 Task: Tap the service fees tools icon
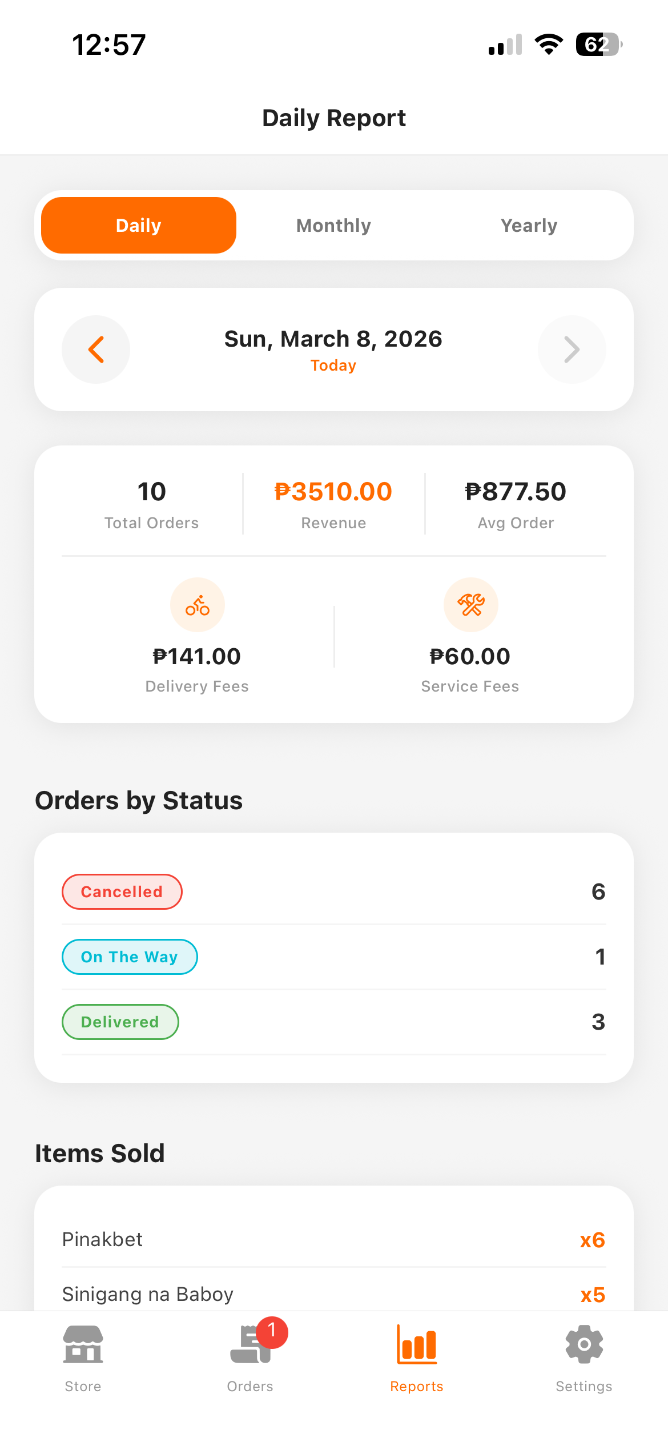[x=471, y=605]
